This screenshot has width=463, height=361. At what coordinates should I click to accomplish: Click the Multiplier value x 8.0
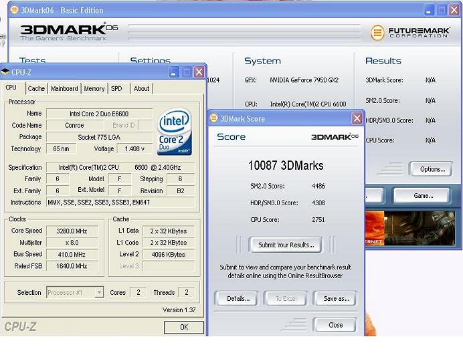[x=72, y=243]
